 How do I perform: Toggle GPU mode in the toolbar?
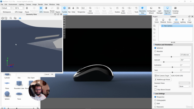(41, 10)
